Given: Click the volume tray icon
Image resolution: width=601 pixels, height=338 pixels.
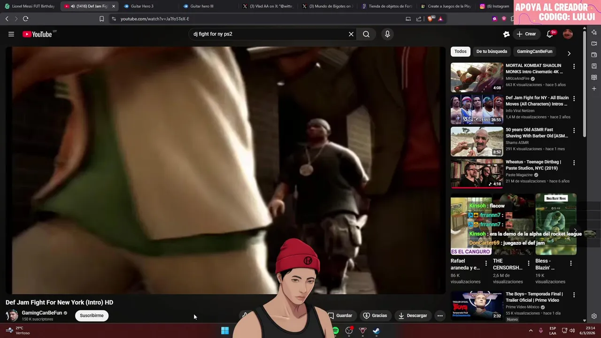Looking at the screenshot, I should pyautogui.click(x=572, y=330).
